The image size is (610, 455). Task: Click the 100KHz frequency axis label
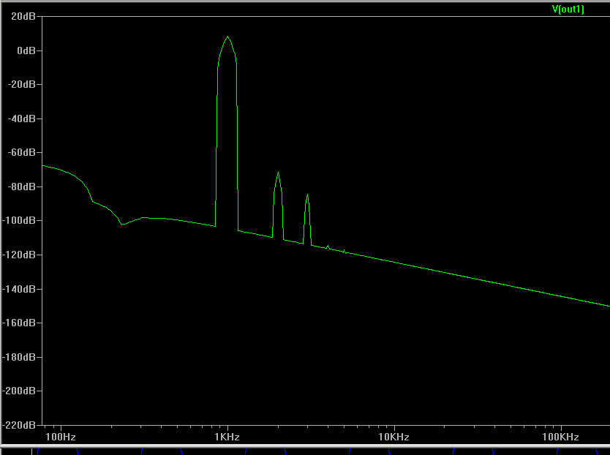[x=560, y=437]
